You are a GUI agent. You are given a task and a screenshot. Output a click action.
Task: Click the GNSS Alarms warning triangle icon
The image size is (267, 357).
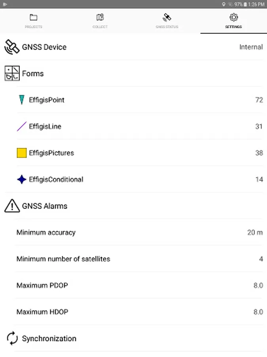12,206
